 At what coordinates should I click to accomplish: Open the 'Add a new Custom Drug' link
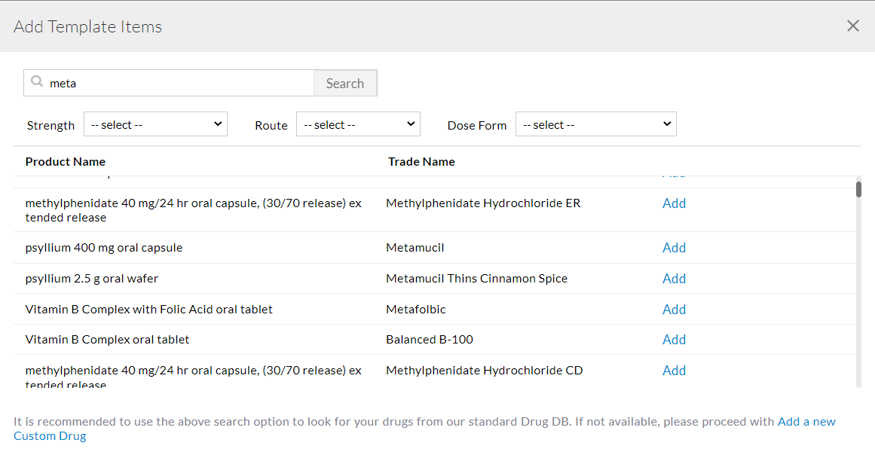coord(806,422)
